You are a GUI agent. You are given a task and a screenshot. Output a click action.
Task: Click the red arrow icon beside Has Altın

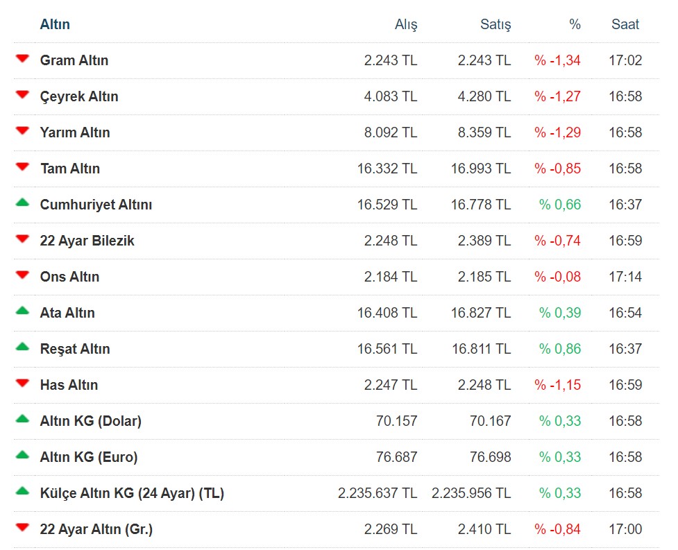[23, 384]
